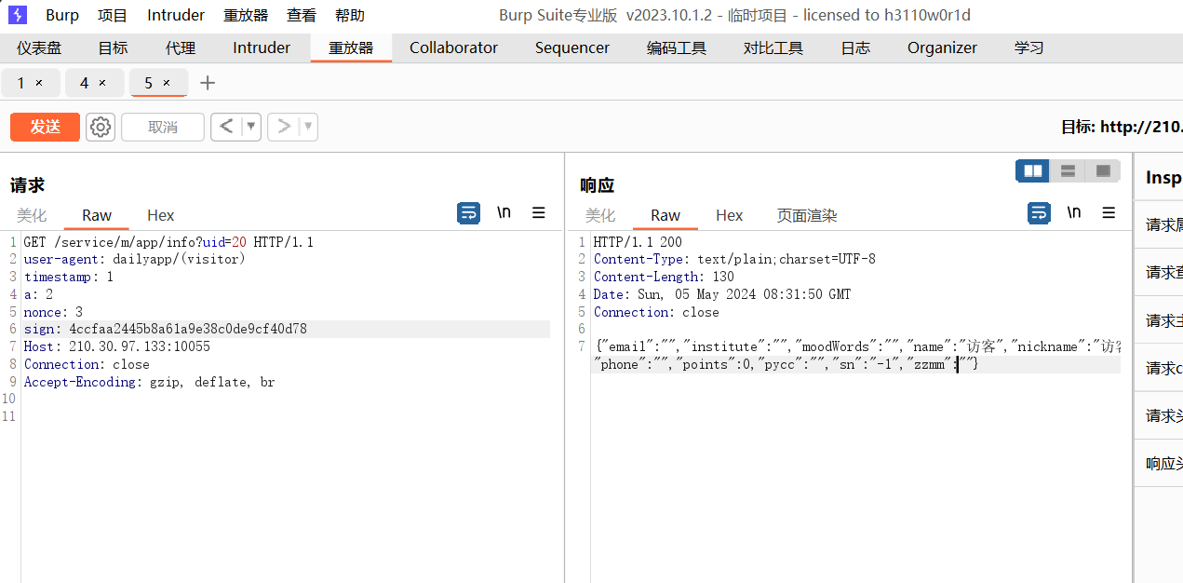The width and height of the screenshot is (1183, 583).
Task: Close Repeater tab 4
Action: [102, 83]
